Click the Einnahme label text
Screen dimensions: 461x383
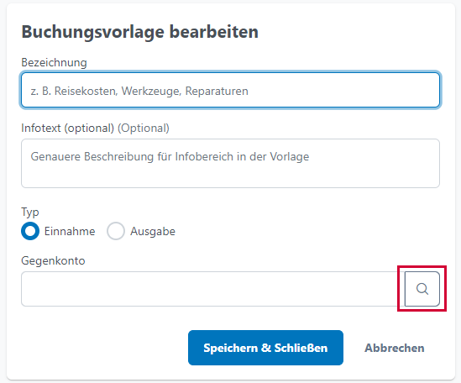point(70,231)
